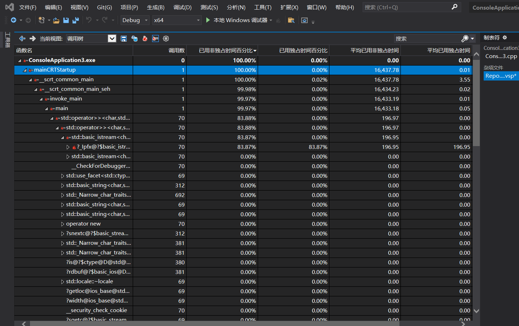This screenshot has width=519, height=326.
Task: Click the search magnifier icon in report
Action: pos(465,38)
